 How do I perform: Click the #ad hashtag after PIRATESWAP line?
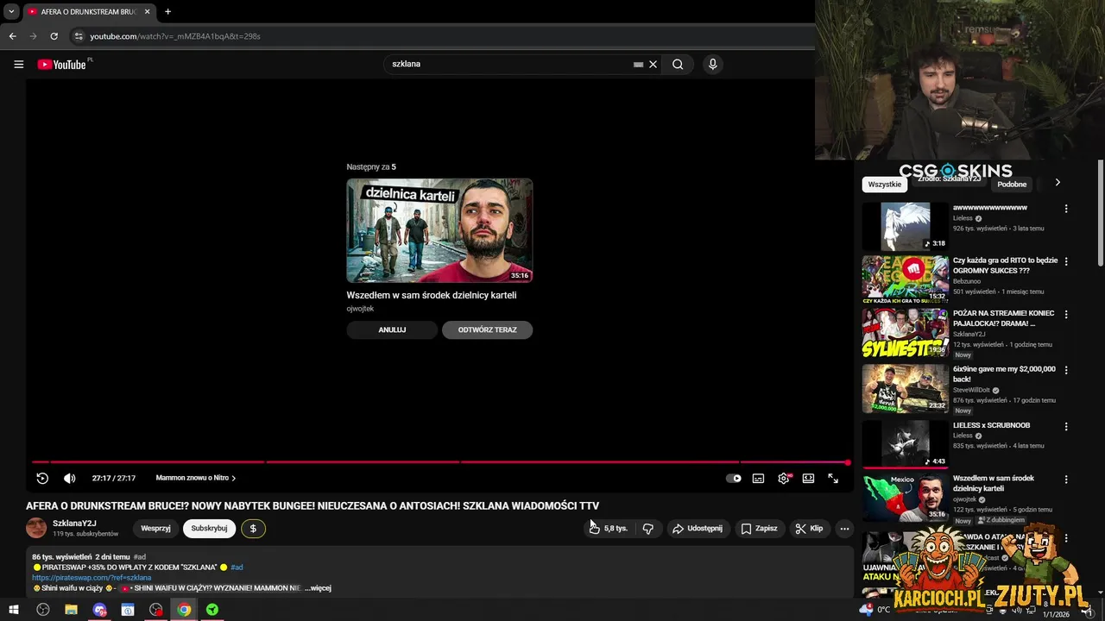237,568
